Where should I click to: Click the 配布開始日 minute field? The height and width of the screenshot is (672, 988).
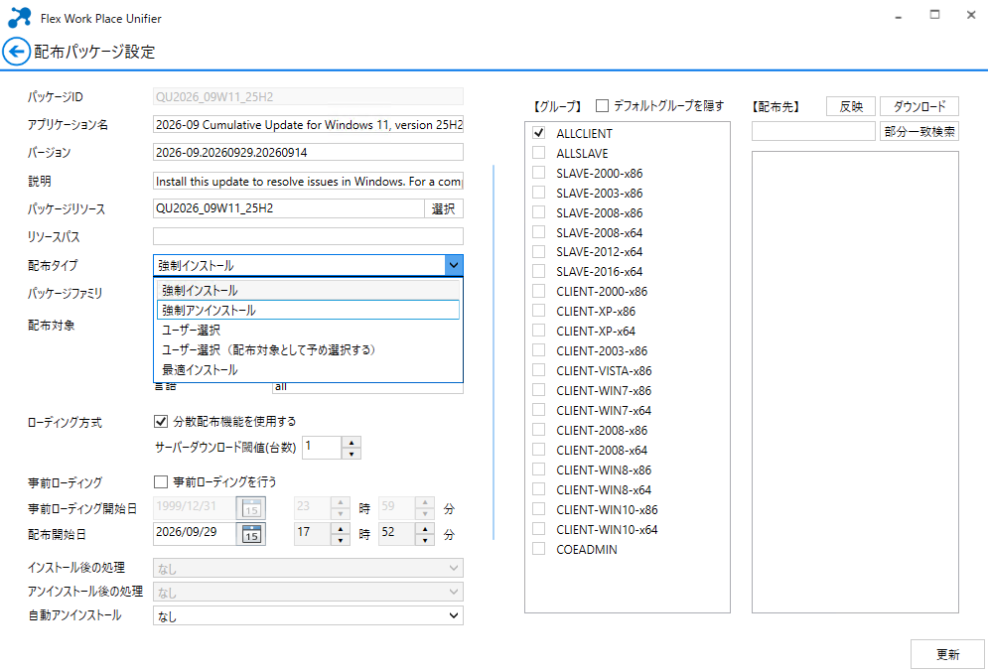pyautogui.click(x=397, y=533)
